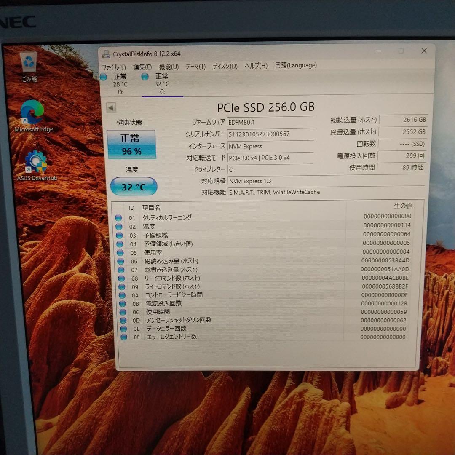Click the left arrow drive navigation button

[x=110, y=107]
